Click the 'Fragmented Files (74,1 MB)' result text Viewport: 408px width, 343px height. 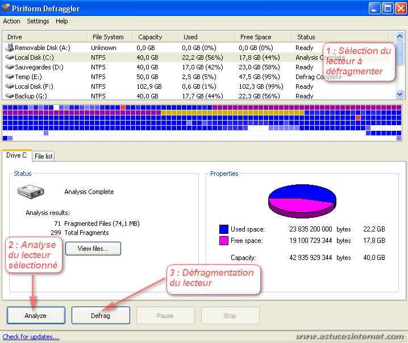[x=102, y=224]
